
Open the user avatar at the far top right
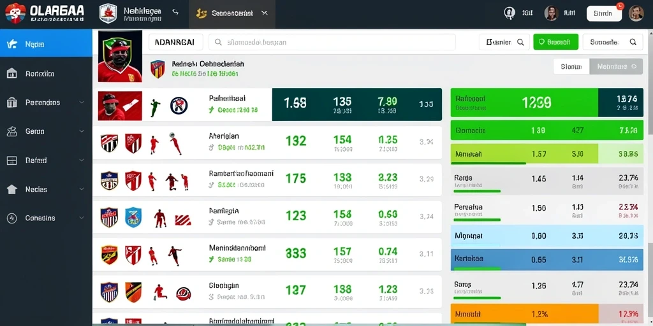636,13
